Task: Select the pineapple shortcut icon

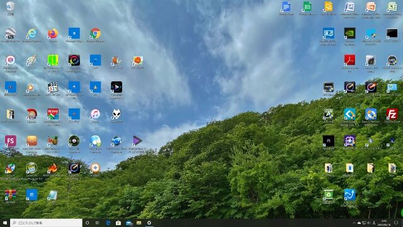Action: point(53,141)
